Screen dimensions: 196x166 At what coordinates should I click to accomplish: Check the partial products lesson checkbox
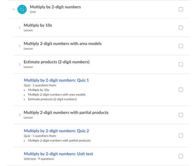point(181,115)
